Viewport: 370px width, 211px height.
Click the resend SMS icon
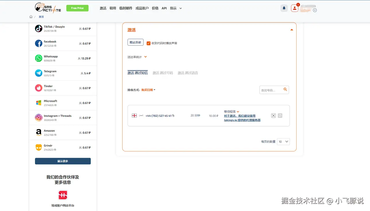[280, 116]
